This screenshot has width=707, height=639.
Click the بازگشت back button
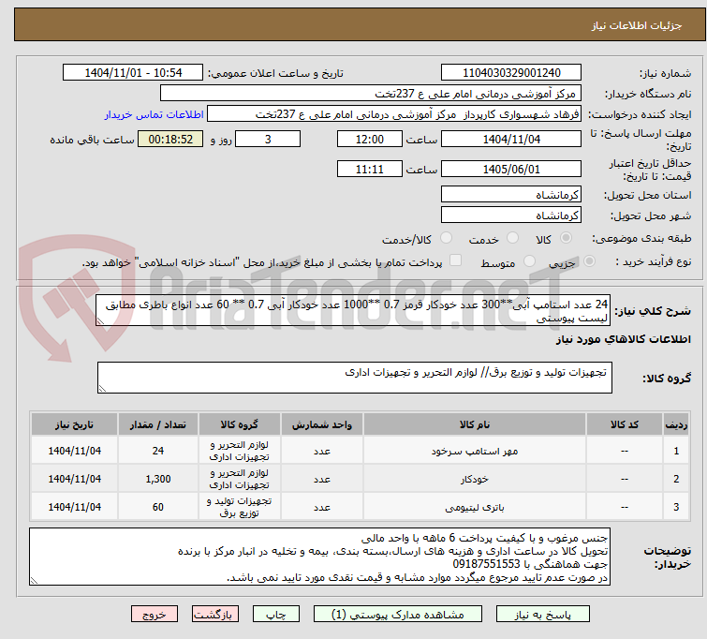215,615
